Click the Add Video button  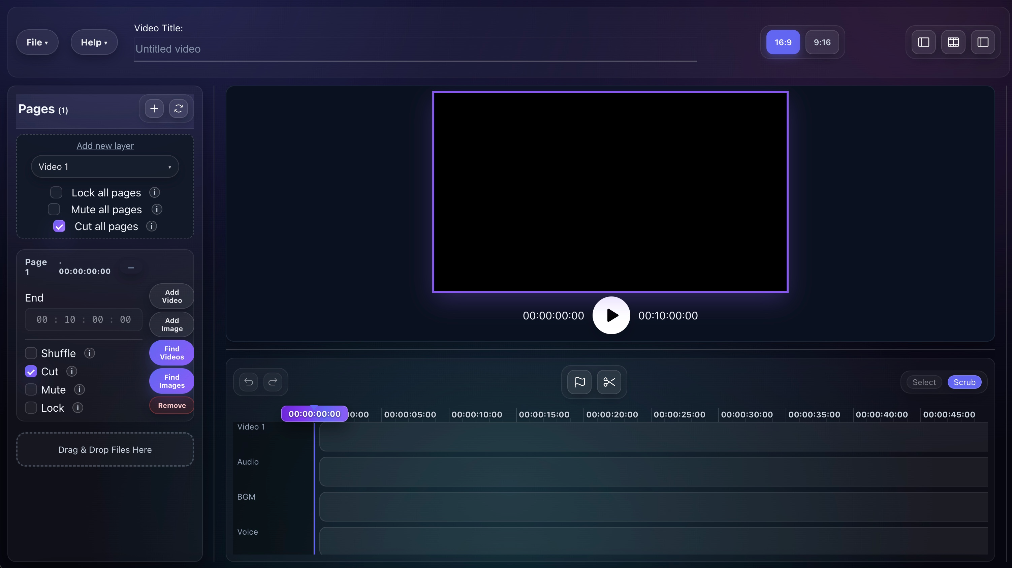click(172, 296)
